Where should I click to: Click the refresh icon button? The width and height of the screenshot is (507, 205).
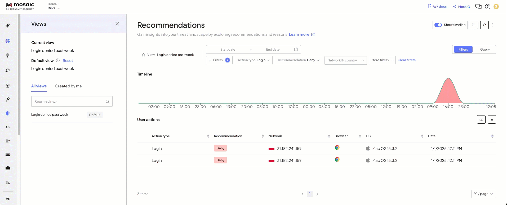(x=484, y=25)
